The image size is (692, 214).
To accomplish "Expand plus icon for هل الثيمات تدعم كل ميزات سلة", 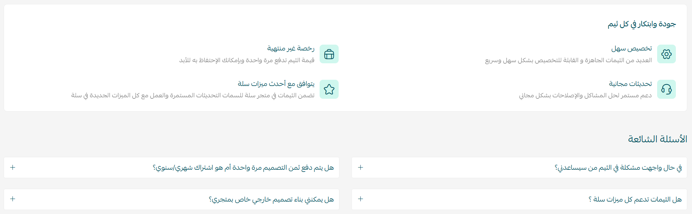I will click(361, 199).
